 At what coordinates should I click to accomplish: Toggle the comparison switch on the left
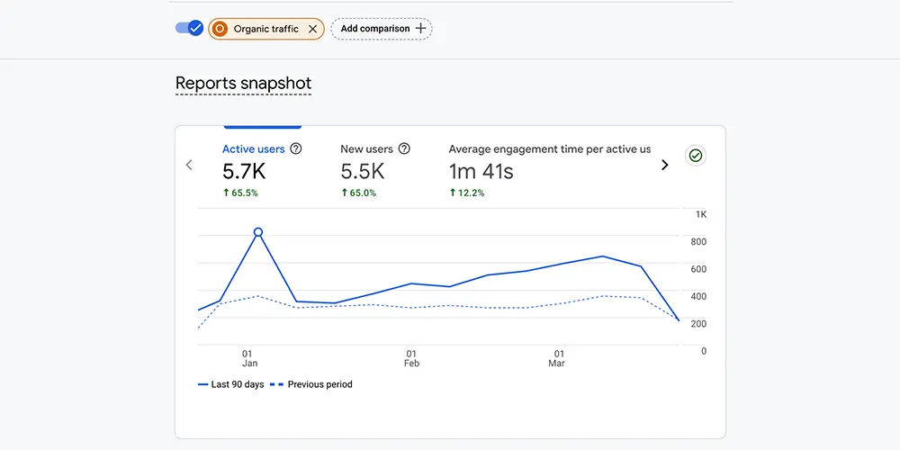189,28
